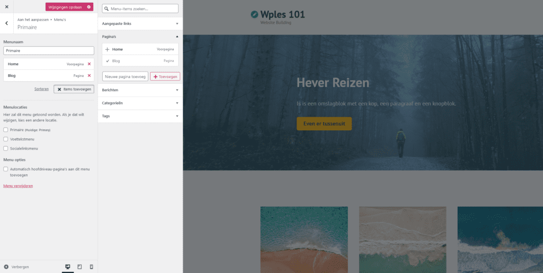The height and width of the screenshot is (273, 543).
Task: Click the second beach image thumbnail
Action: (x=403, y=240)
